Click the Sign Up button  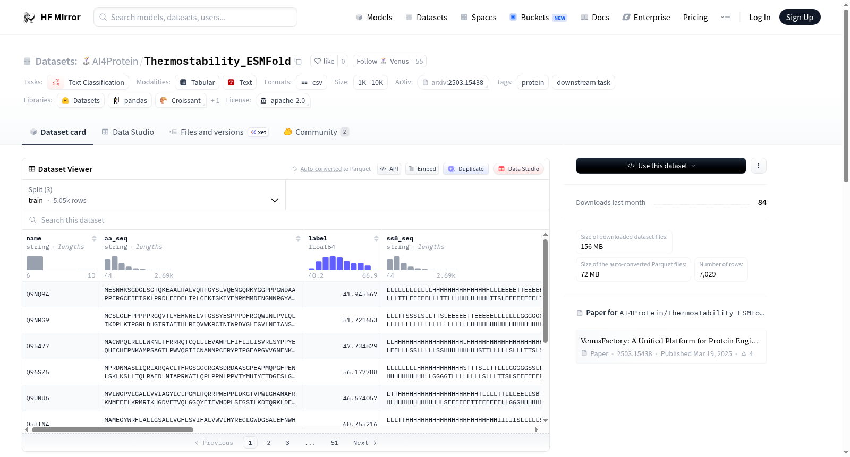800,18
